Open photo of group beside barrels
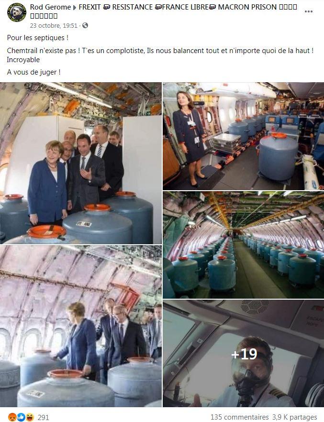The width and height of the screenshot is (324, 422). (81, 163)
